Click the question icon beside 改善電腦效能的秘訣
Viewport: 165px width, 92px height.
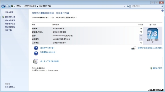pyautogui.click(x=36, y=53)
